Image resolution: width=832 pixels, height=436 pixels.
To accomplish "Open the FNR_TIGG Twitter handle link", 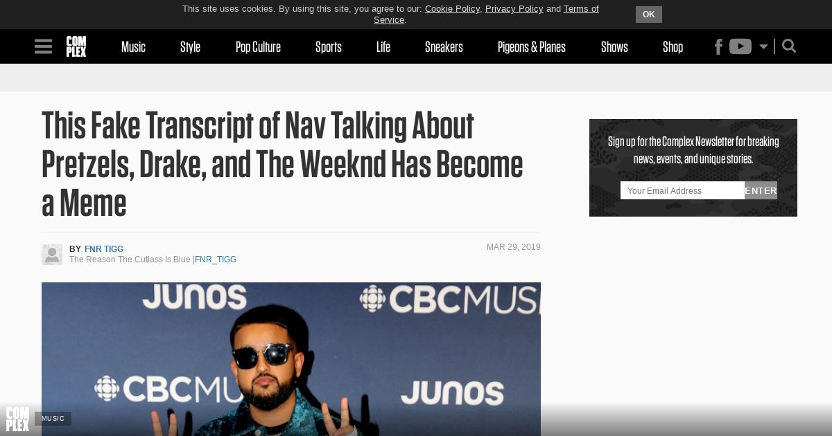I will 216,260.
